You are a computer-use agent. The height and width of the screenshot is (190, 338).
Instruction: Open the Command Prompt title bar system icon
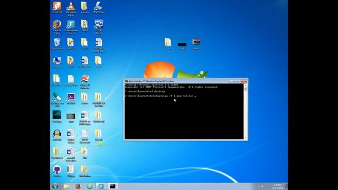point(126,81)
